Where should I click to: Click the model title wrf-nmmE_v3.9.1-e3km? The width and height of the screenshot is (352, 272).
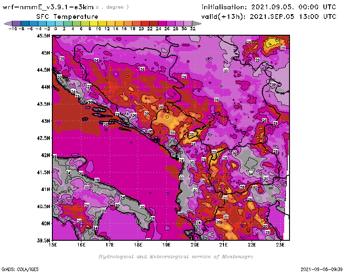pyautogui.click(x=48, y=7)
